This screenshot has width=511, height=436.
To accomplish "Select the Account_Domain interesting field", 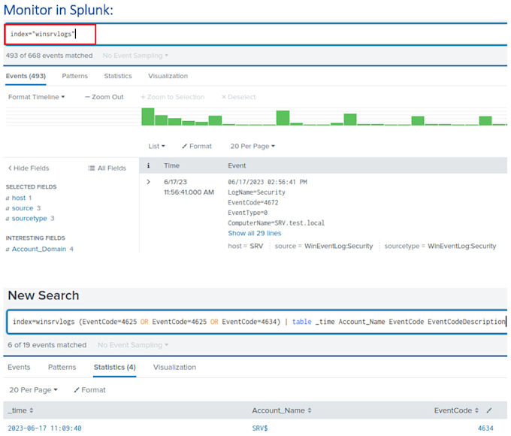I will 39,249.
